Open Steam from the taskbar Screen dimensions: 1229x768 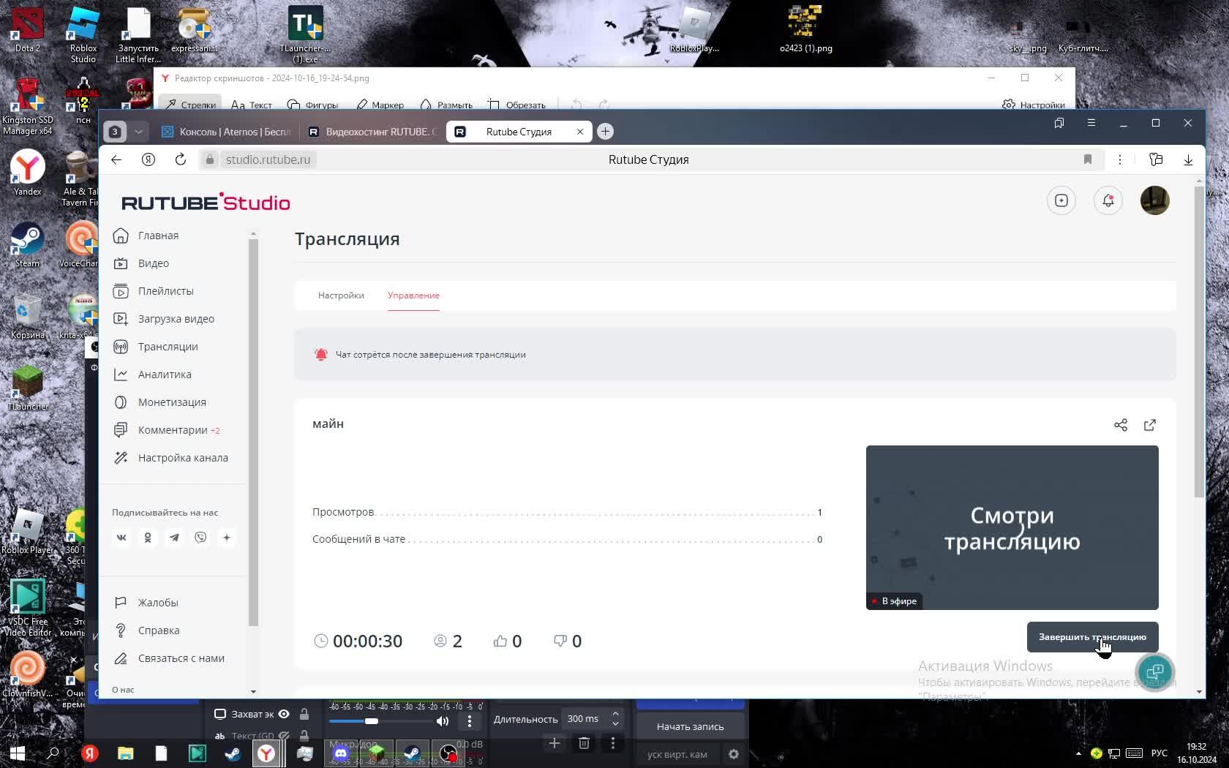coord(233,753)
